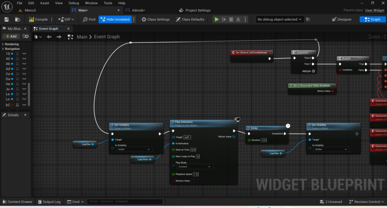The width and height of the screenshot is (387, 208).
Task: Expand the Rendering category
Action: click(x=3, y=44)
